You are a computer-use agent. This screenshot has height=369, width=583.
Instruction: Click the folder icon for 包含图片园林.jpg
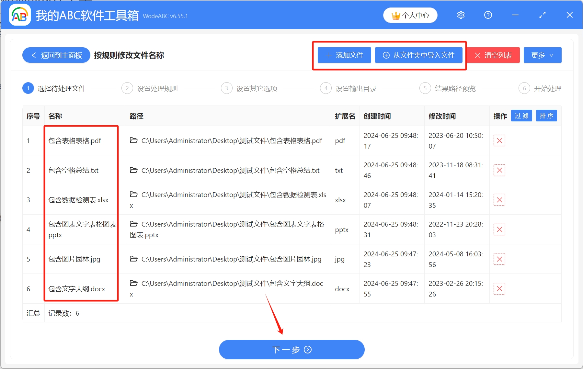click(134, 259)
